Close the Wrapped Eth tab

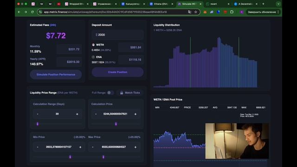pyautogui.click(x=88, y=4)
